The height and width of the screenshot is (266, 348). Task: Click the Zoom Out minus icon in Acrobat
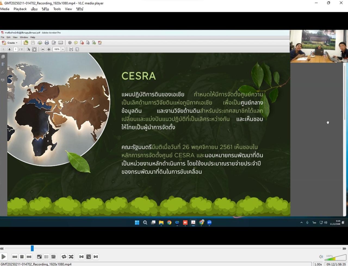[x=43, y=49]
